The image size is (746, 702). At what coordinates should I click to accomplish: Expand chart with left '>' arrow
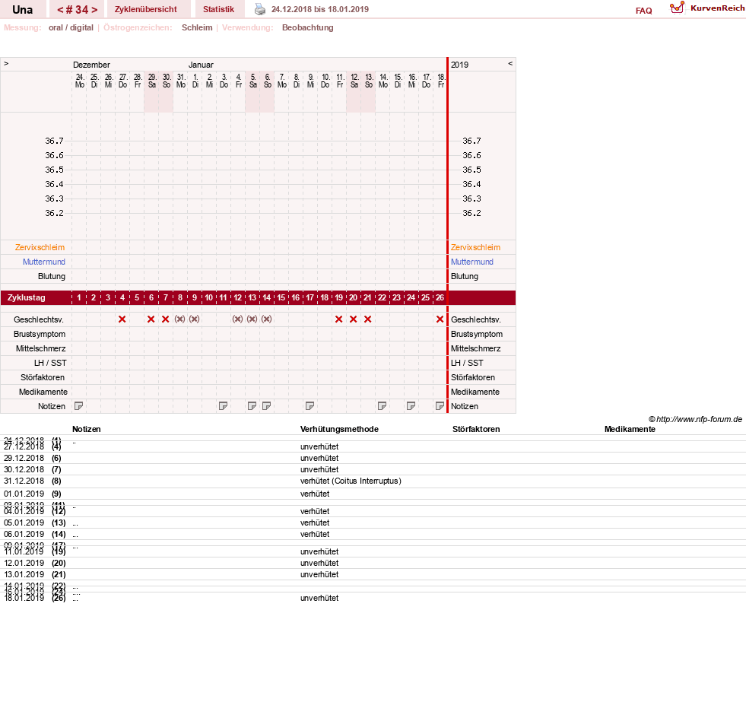(6, 63)
